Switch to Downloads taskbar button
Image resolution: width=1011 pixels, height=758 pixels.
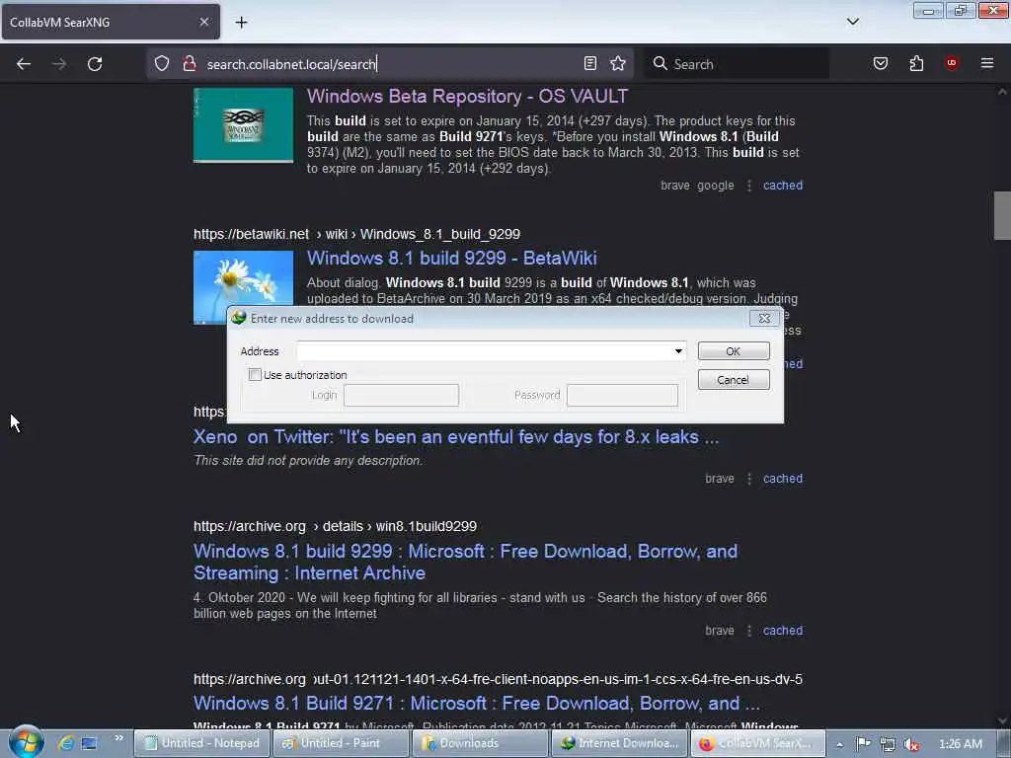pyautogui.click(x=480, y=743)
